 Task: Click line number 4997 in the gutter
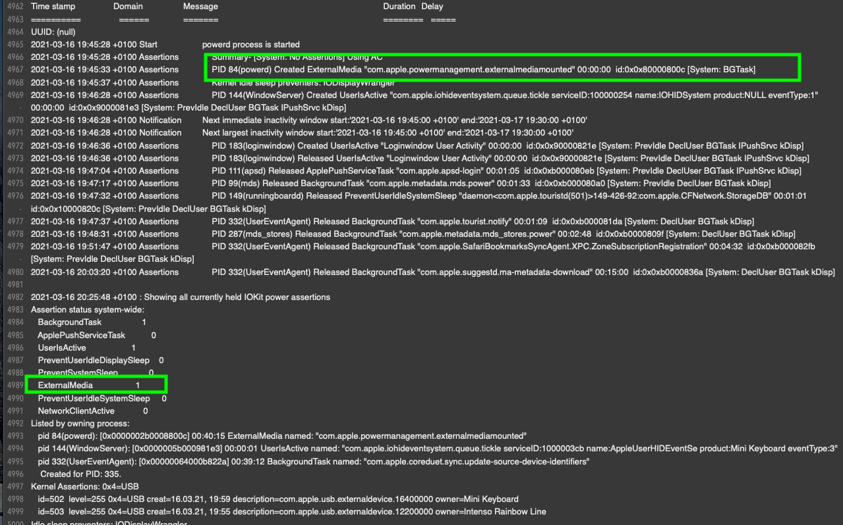(x=15, y=487)
